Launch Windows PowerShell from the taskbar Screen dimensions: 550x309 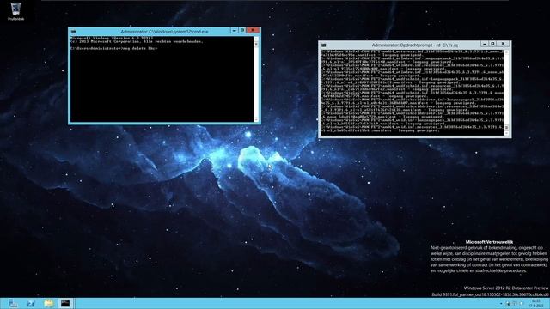coord(31,303)
